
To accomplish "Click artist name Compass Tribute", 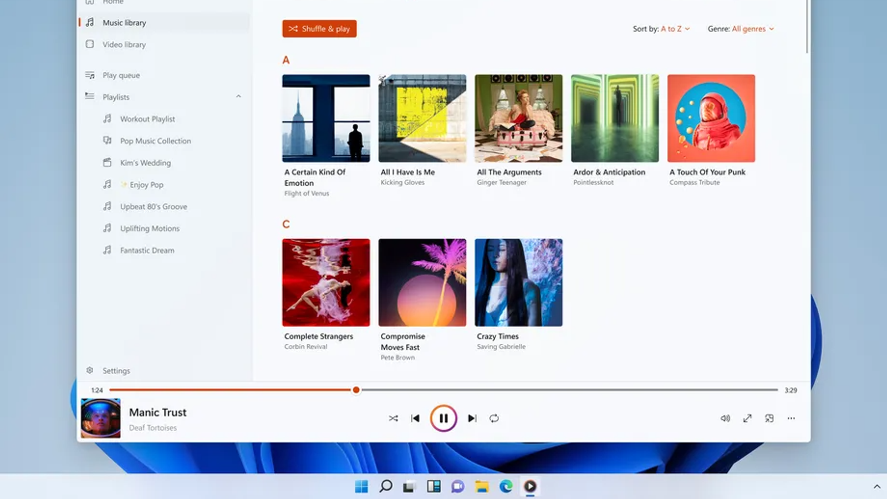I will 695,182.
